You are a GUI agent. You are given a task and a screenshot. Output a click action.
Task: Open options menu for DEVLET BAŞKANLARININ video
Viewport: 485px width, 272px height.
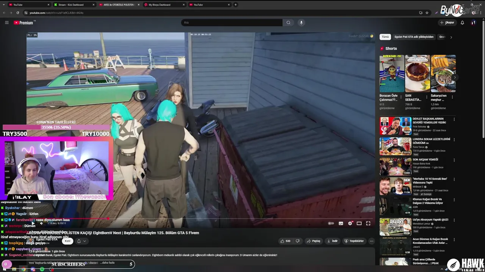tap(454, 119)
